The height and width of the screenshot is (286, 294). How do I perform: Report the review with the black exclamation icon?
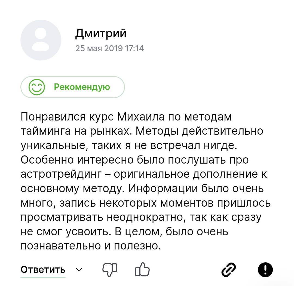[266, 269]
